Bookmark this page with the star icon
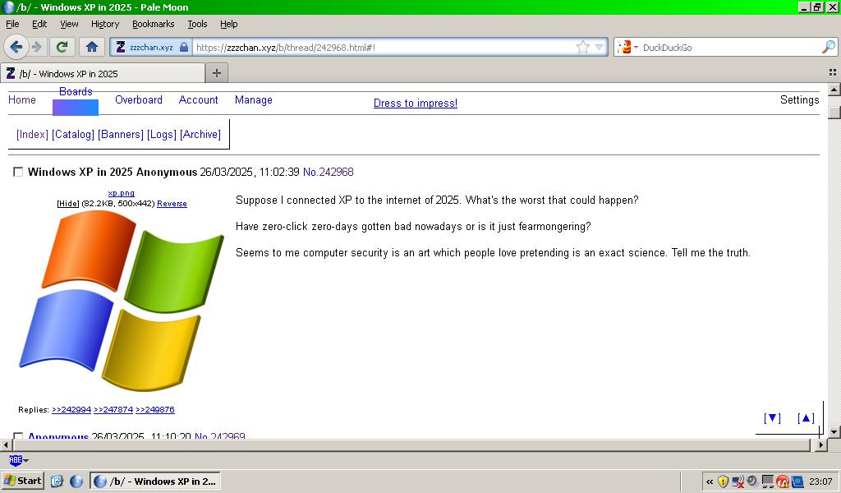Screen dimensions: 841x493 click(x=582, y=47)
